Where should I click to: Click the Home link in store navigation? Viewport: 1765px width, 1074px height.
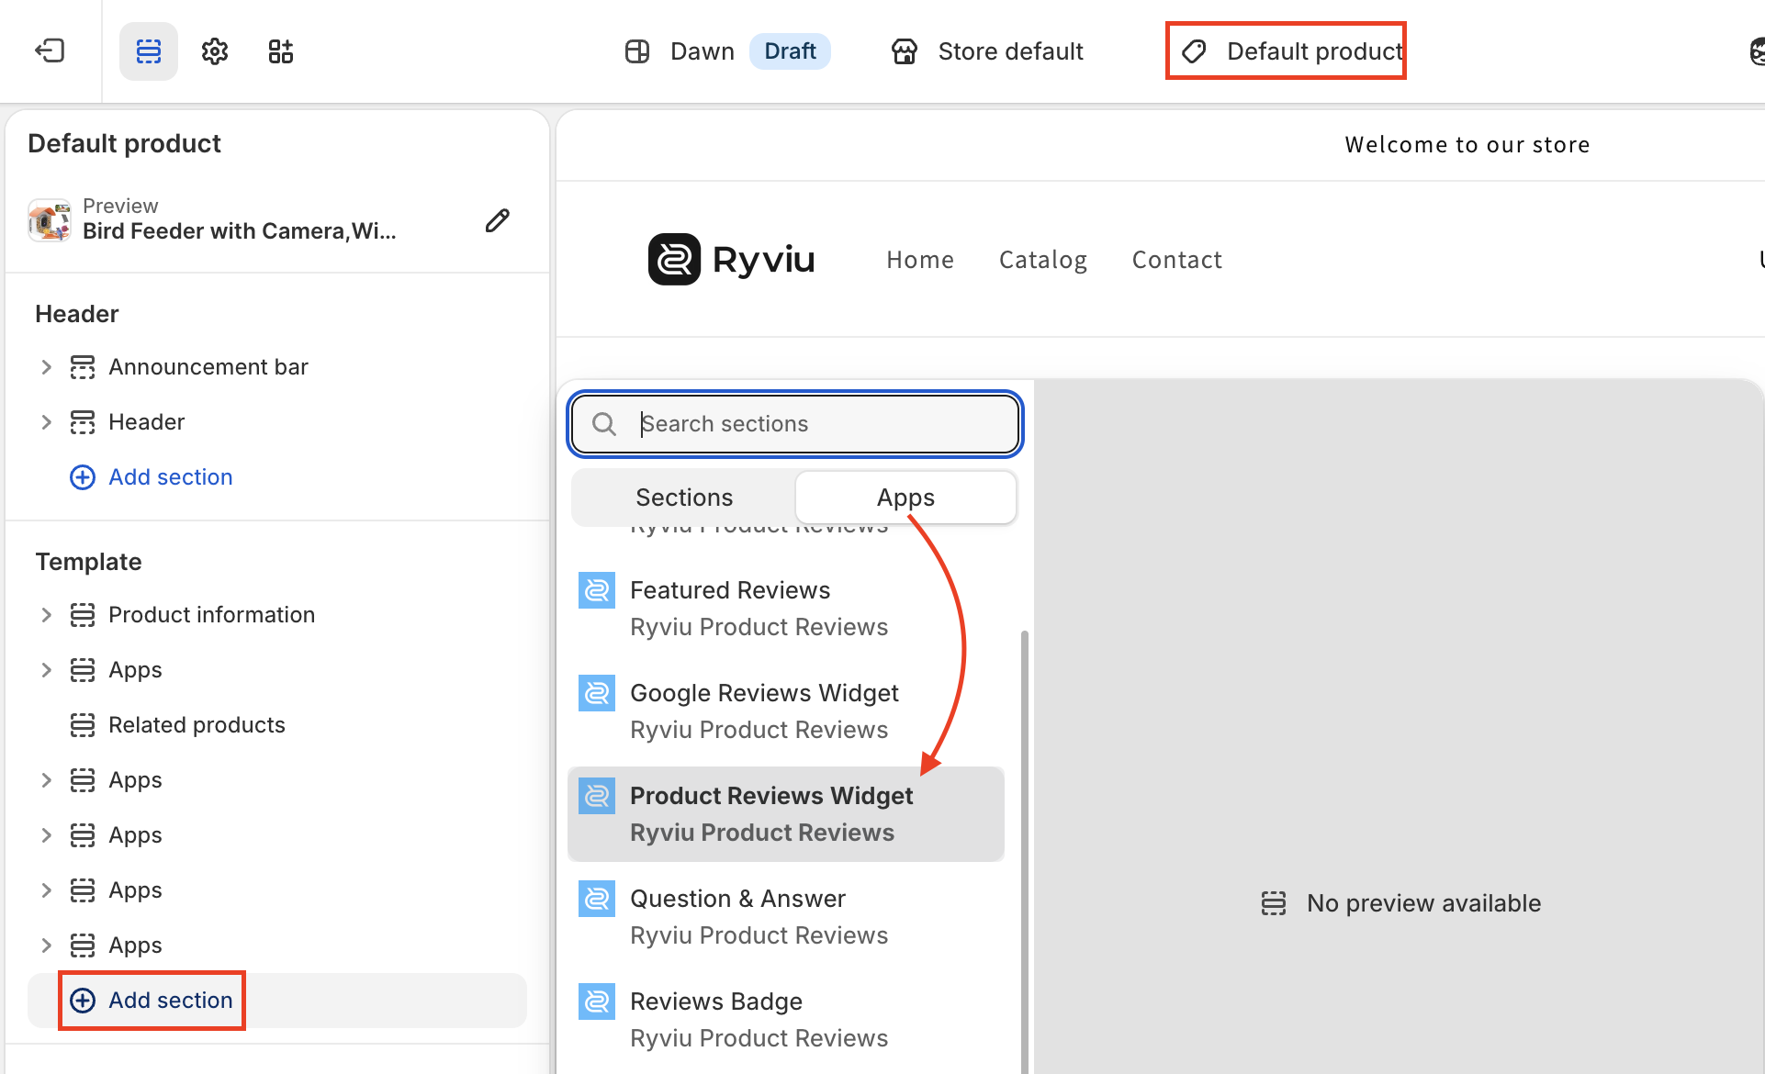point(920,260)
